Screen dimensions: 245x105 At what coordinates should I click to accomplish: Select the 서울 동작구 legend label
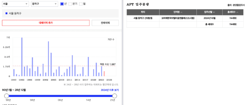(x=15, y=14)
